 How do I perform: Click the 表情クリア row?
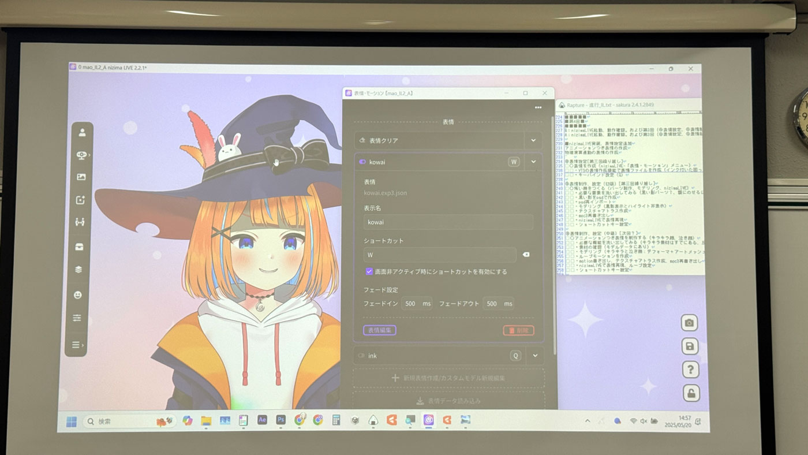pyautogui.click(x=440, y=140)
